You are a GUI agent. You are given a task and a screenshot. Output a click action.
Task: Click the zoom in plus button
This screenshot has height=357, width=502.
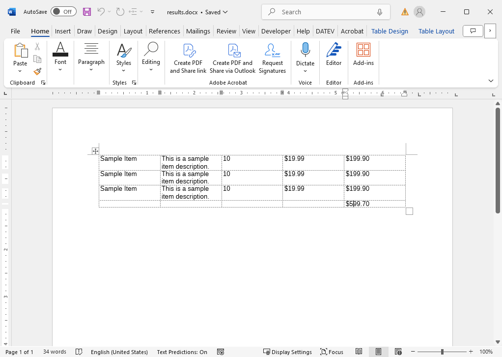[471, 352]
